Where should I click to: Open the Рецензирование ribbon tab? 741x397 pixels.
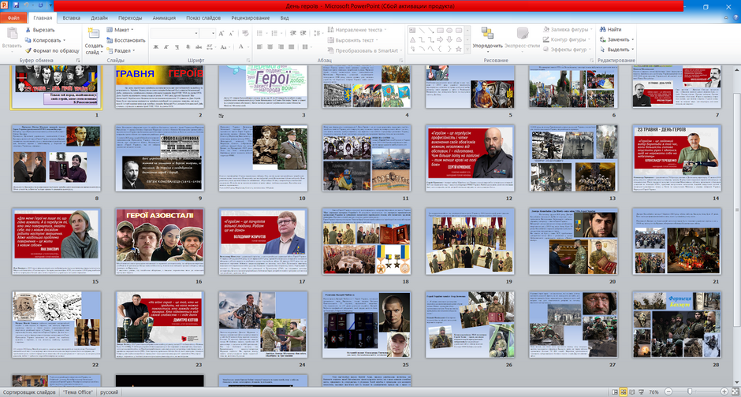tap(251, 18)
